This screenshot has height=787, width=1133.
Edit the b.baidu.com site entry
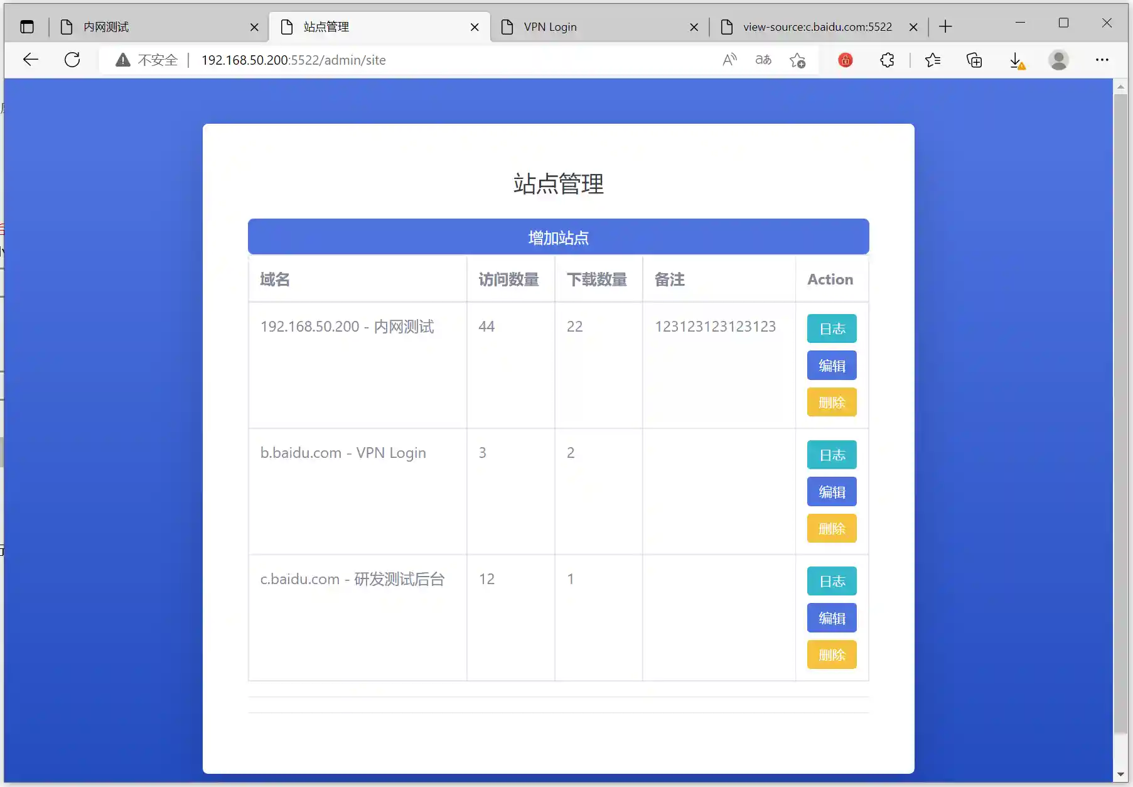831,492
